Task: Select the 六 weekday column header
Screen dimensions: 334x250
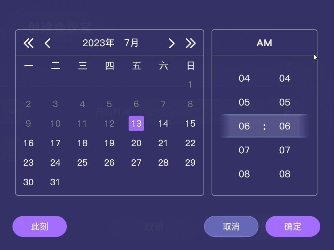Action: (x=163, y=66)
